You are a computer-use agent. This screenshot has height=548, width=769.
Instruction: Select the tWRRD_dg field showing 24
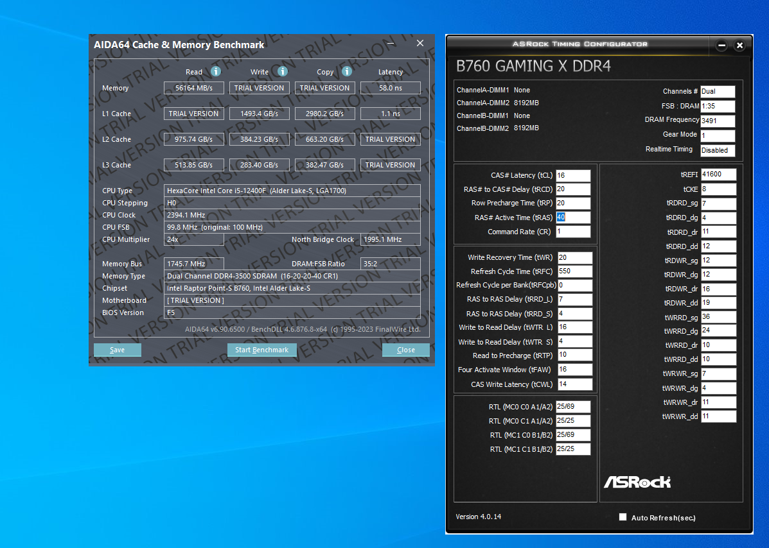718,330
